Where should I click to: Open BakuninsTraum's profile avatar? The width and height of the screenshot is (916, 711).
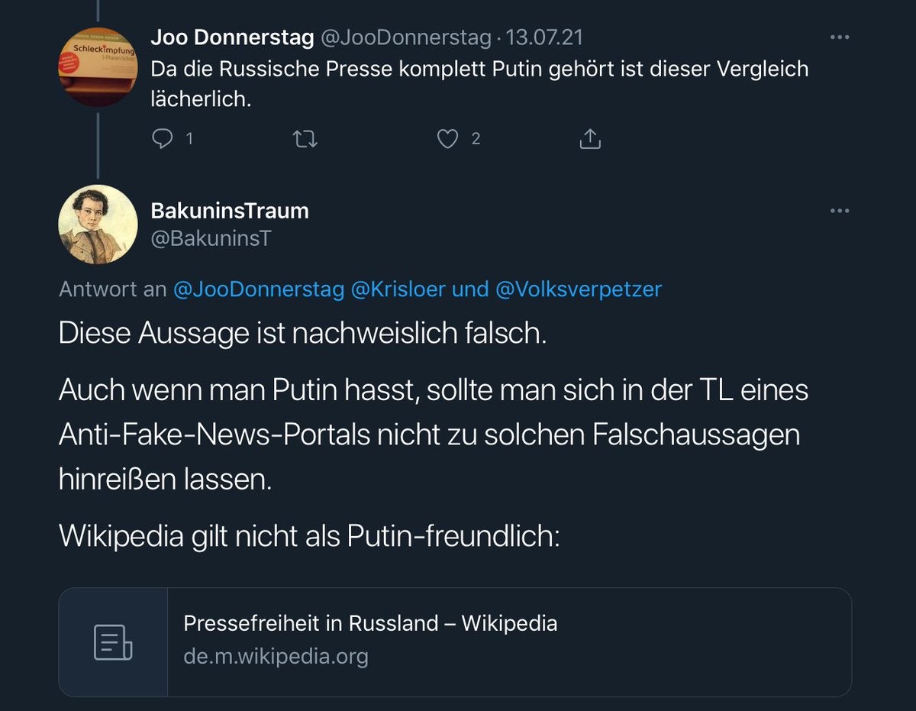tap(98, 225)
